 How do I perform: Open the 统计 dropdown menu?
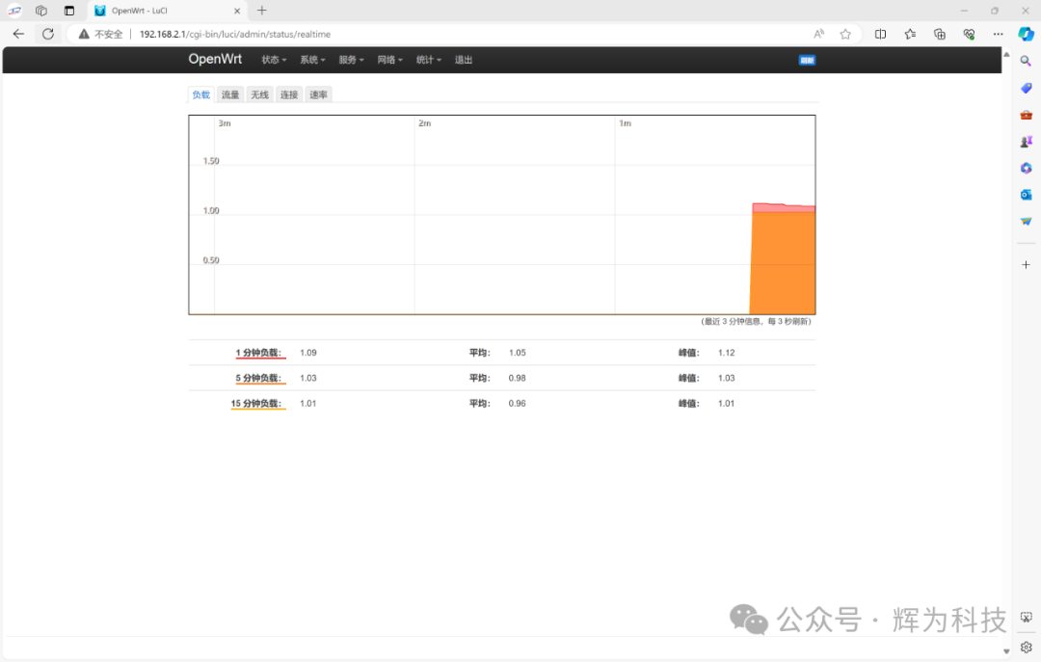[x=428, y=59]
